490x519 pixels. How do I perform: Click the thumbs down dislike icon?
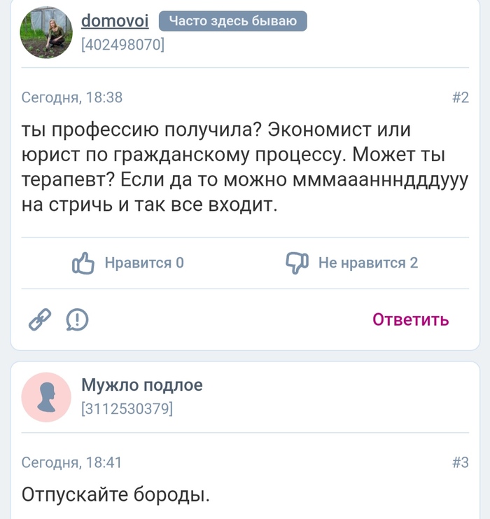(x=297, y=263)
